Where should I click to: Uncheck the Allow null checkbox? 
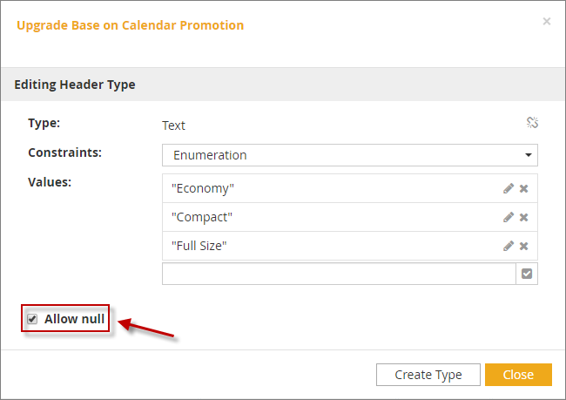tap(32, 319)
